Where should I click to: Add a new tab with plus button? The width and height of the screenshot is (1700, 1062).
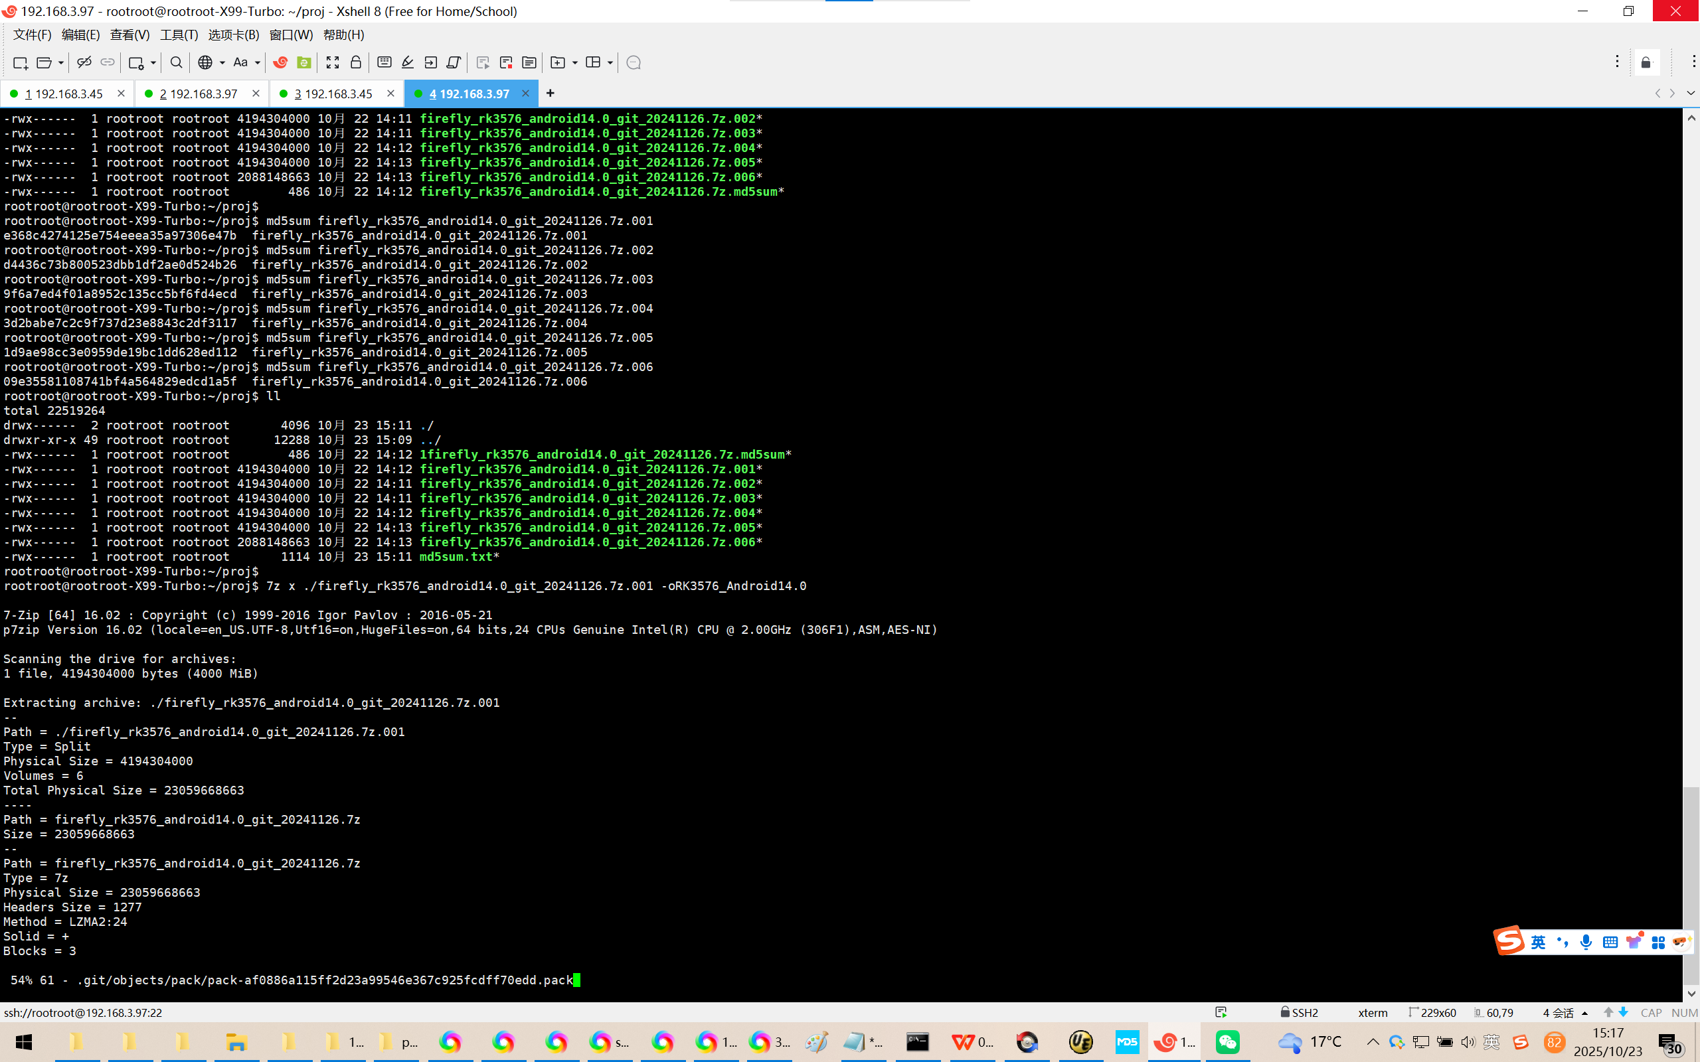pyautogui.click(x=550, y=93)
